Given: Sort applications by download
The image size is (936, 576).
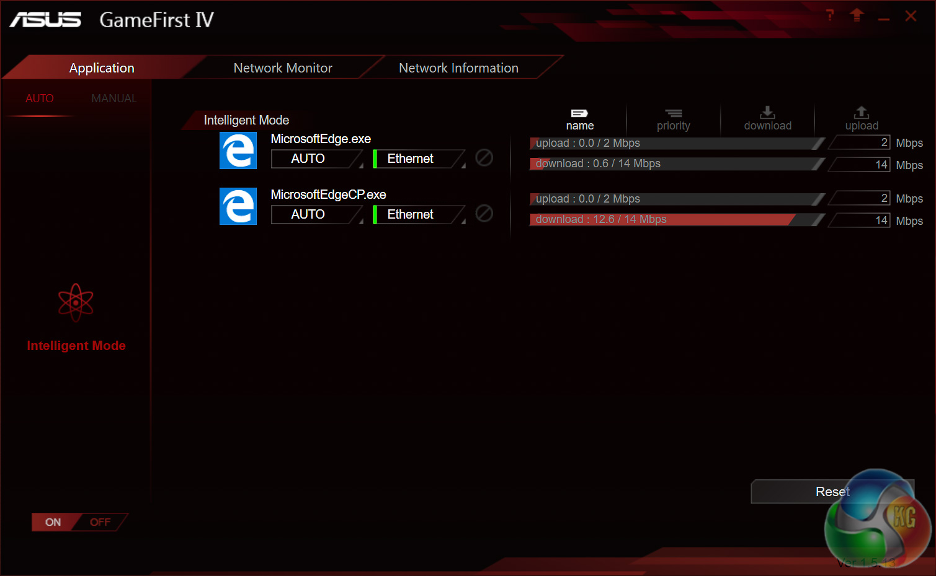Looking at the screenshot, I should 768,119.
